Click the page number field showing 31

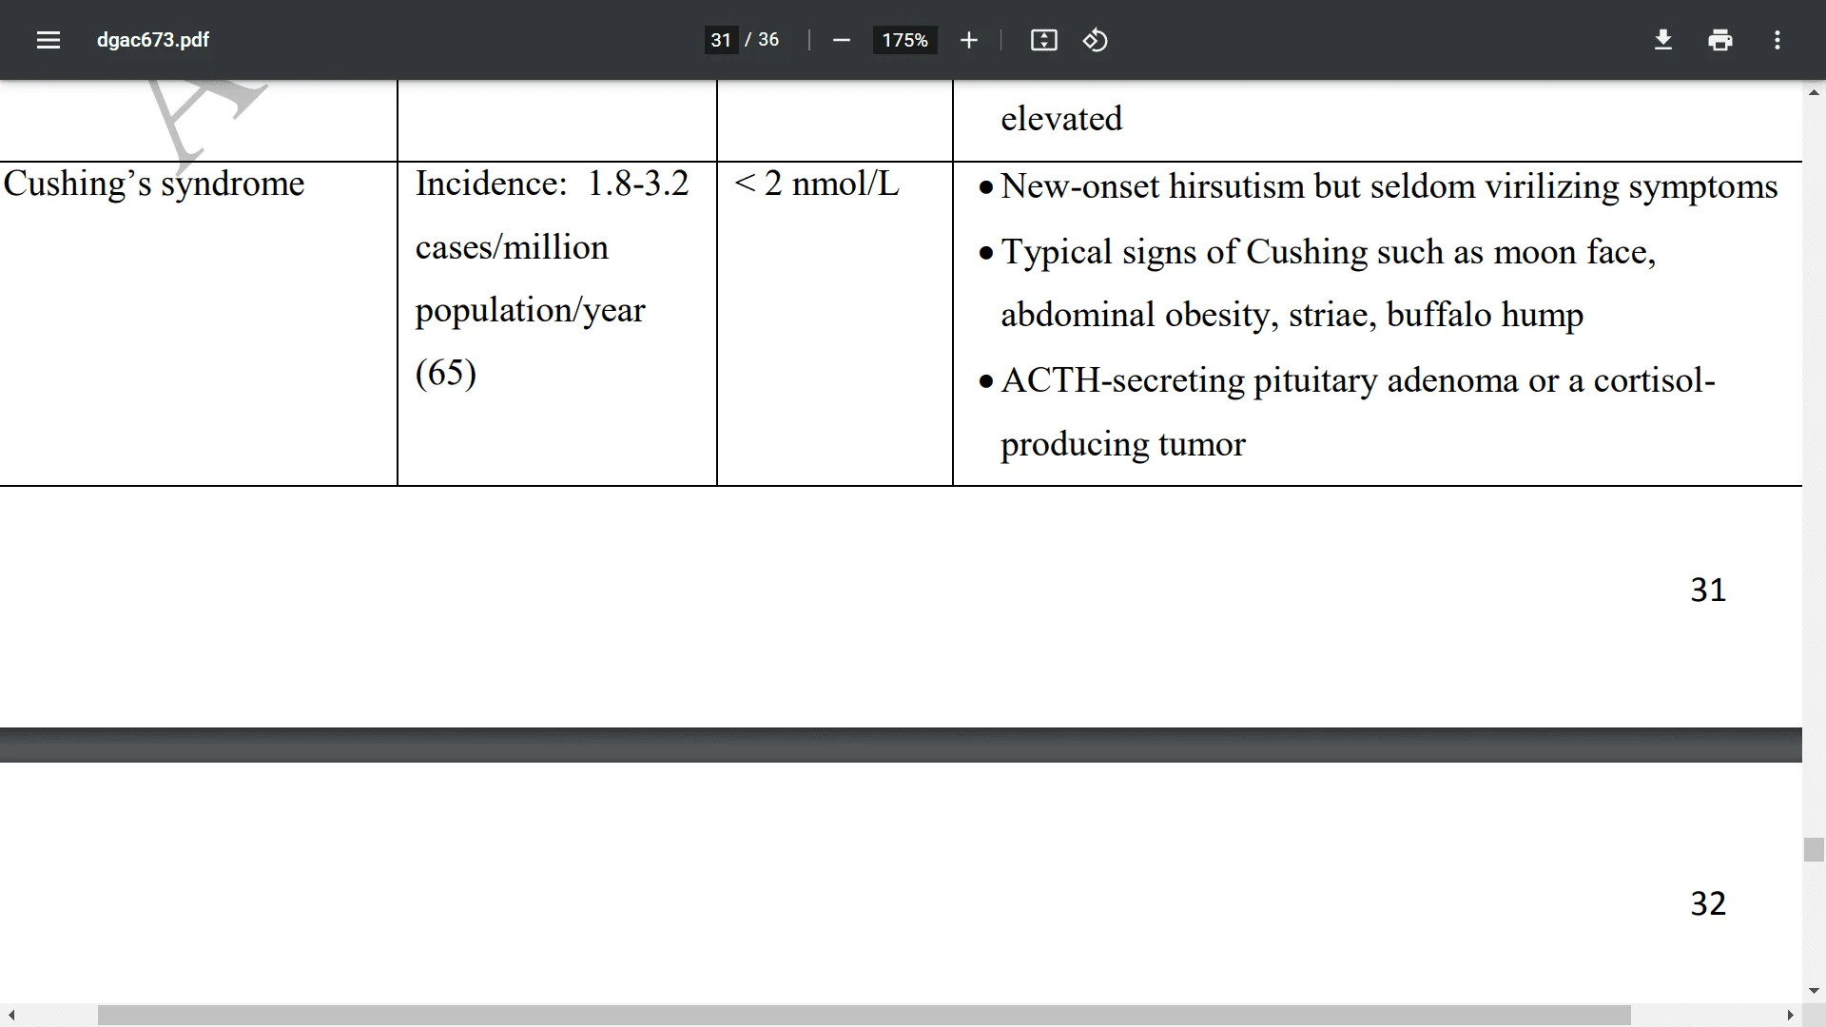point(721,40)
